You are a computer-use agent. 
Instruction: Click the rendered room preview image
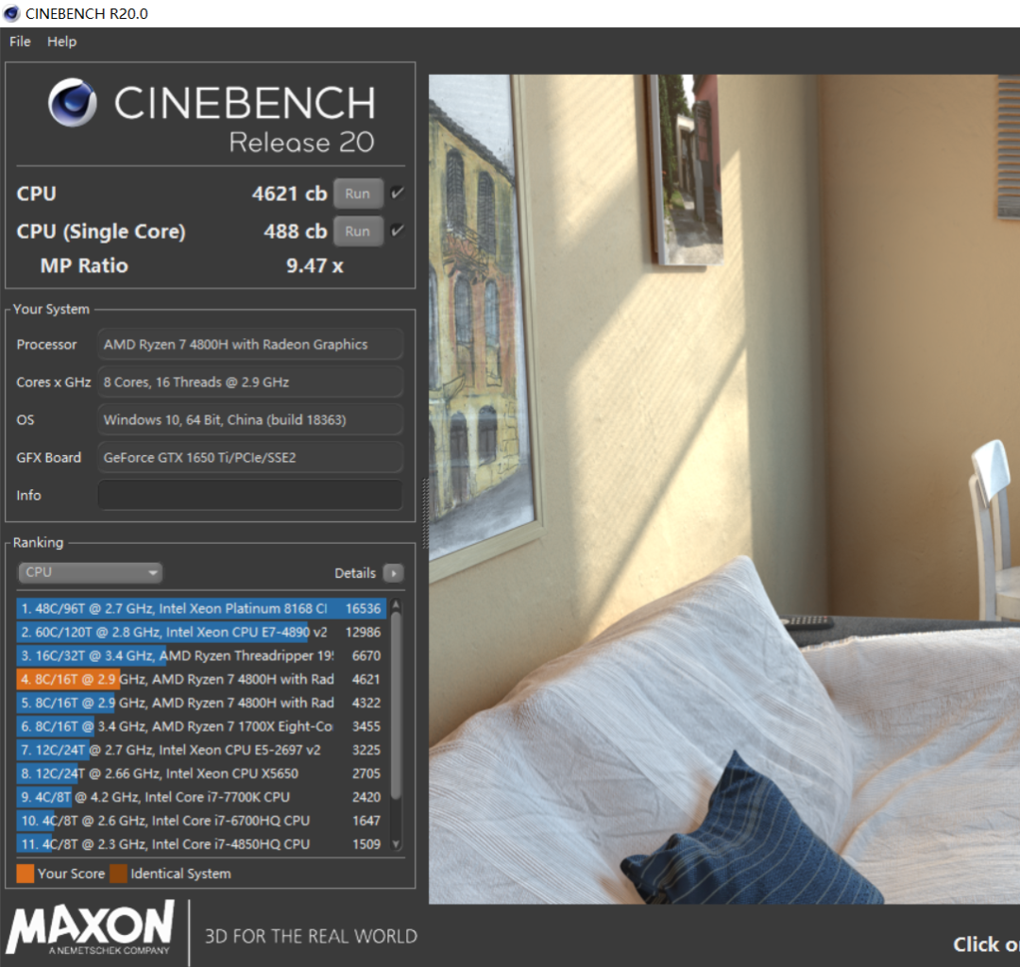(x=724, y=488)
